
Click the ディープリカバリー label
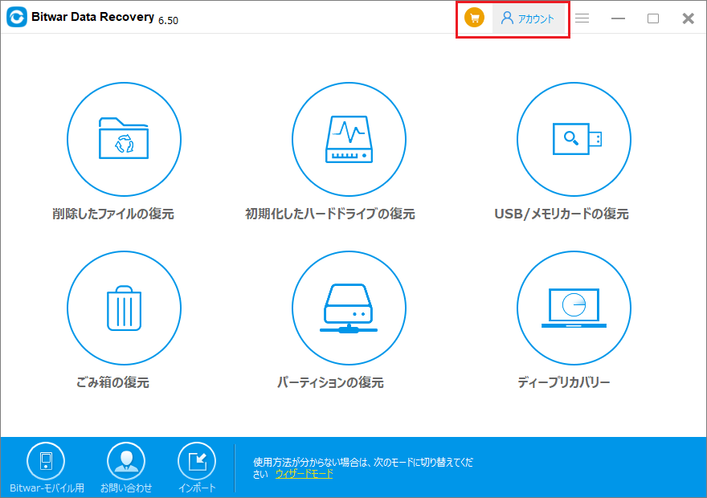point(564,382)
